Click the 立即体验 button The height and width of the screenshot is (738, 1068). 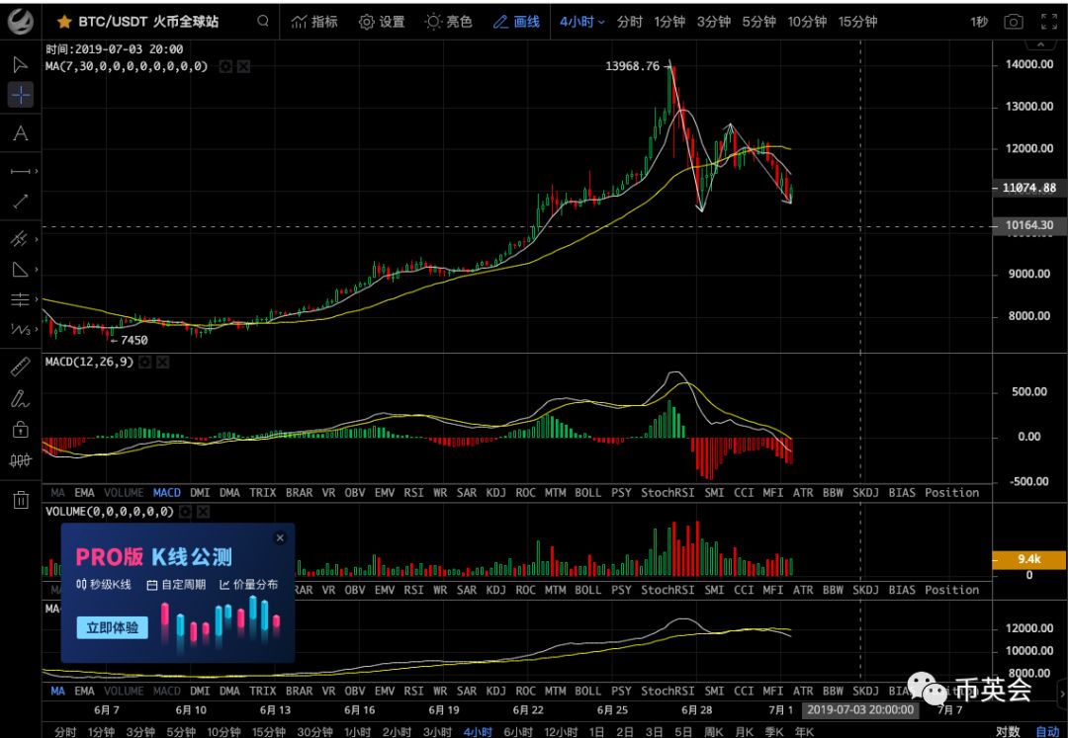(113, 627)
